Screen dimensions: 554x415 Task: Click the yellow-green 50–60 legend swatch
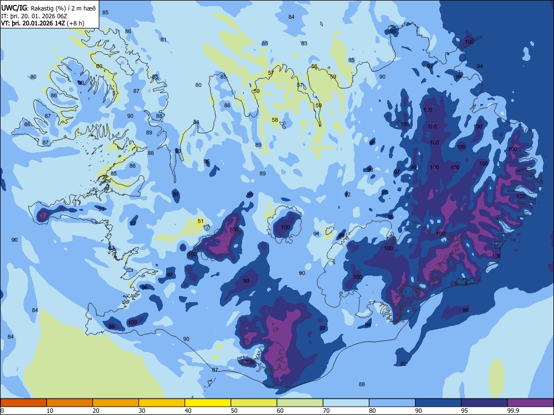(254, 403)
